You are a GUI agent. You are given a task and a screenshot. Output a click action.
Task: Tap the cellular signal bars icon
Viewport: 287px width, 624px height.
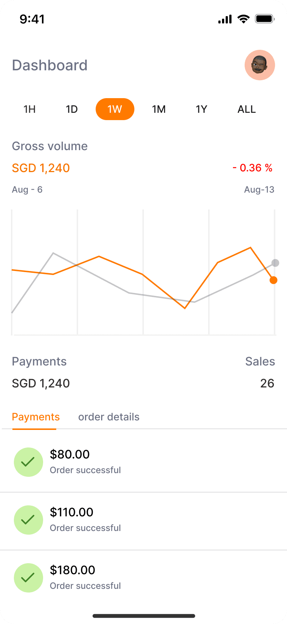[x=225, y=19]
